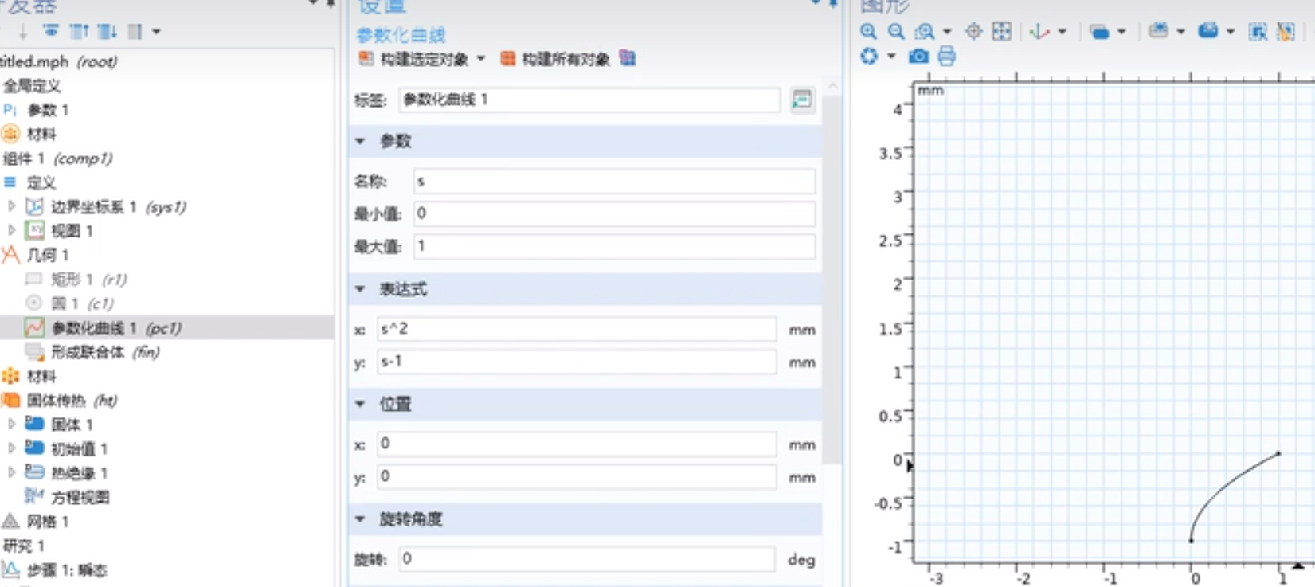Image resolution: width=1315 pixels, height=587 pixels.
Task: Click the deselect box icon
Action: point(1286,32)
